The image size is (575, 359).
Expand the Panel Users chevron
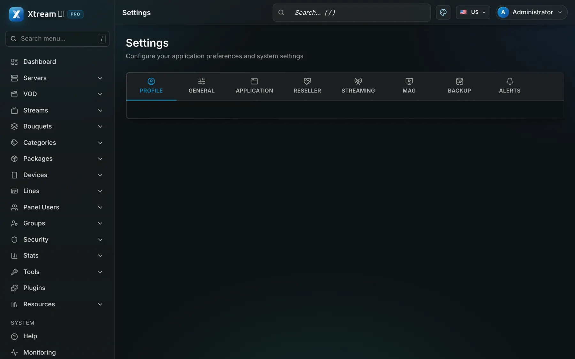(100, 207)
